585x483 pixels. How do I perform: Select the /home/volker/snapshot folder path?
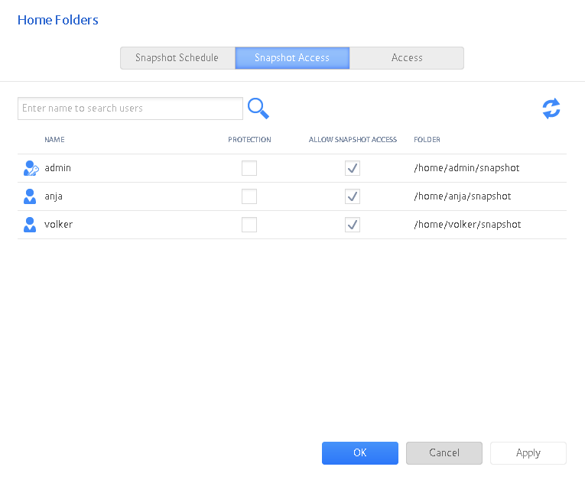click(x=467, y=225)
